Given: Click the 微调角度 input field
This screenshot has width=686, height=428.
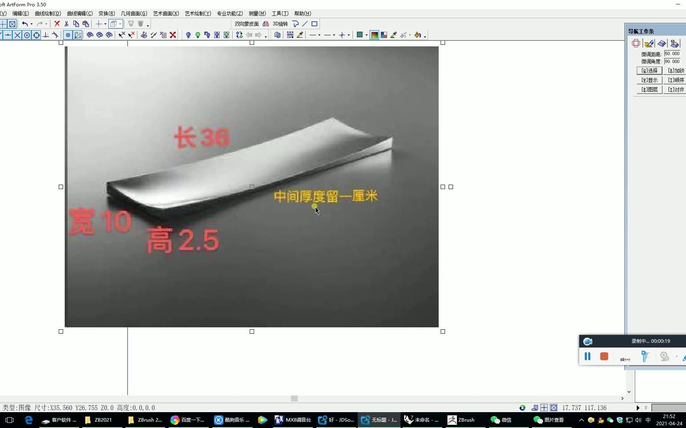Looking at the screenshot, I should (673, 61).
